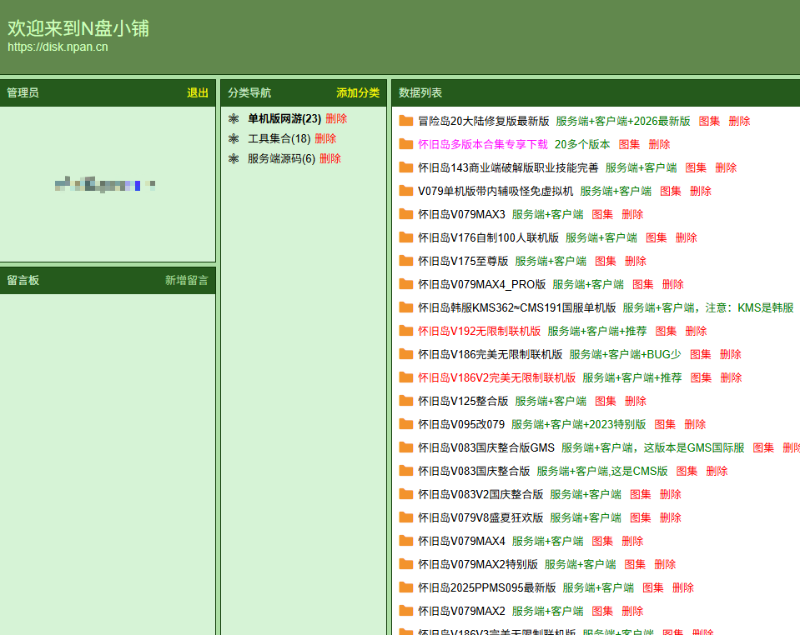Open the 单机版网游(23) category
The width and height of the screenshot is (800, 635).
coord(284,118)
